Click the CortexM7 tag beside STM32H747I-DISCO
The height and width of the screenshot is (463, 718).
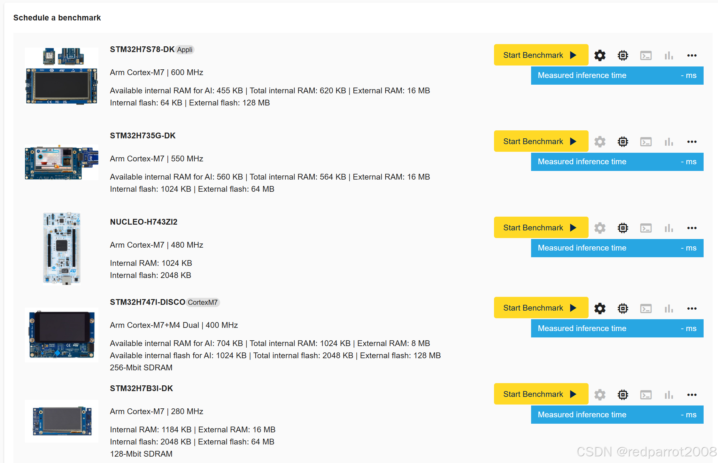point(203,303)
